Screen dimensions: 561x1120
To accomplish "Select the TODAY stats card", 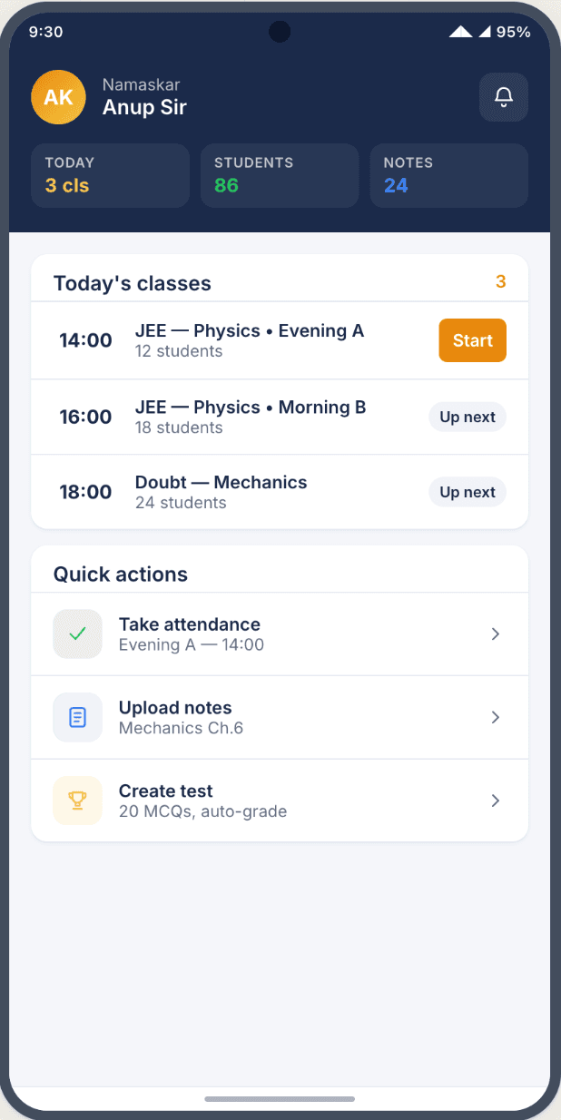I will (110, 175).
